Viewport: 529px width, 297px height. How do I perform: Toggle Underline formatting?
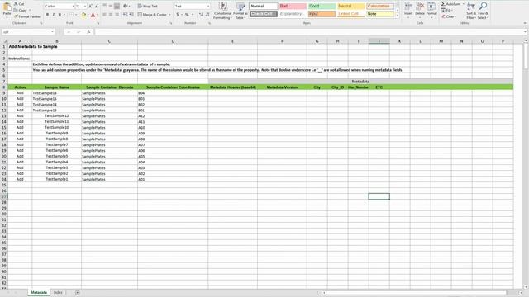[60, 15]
